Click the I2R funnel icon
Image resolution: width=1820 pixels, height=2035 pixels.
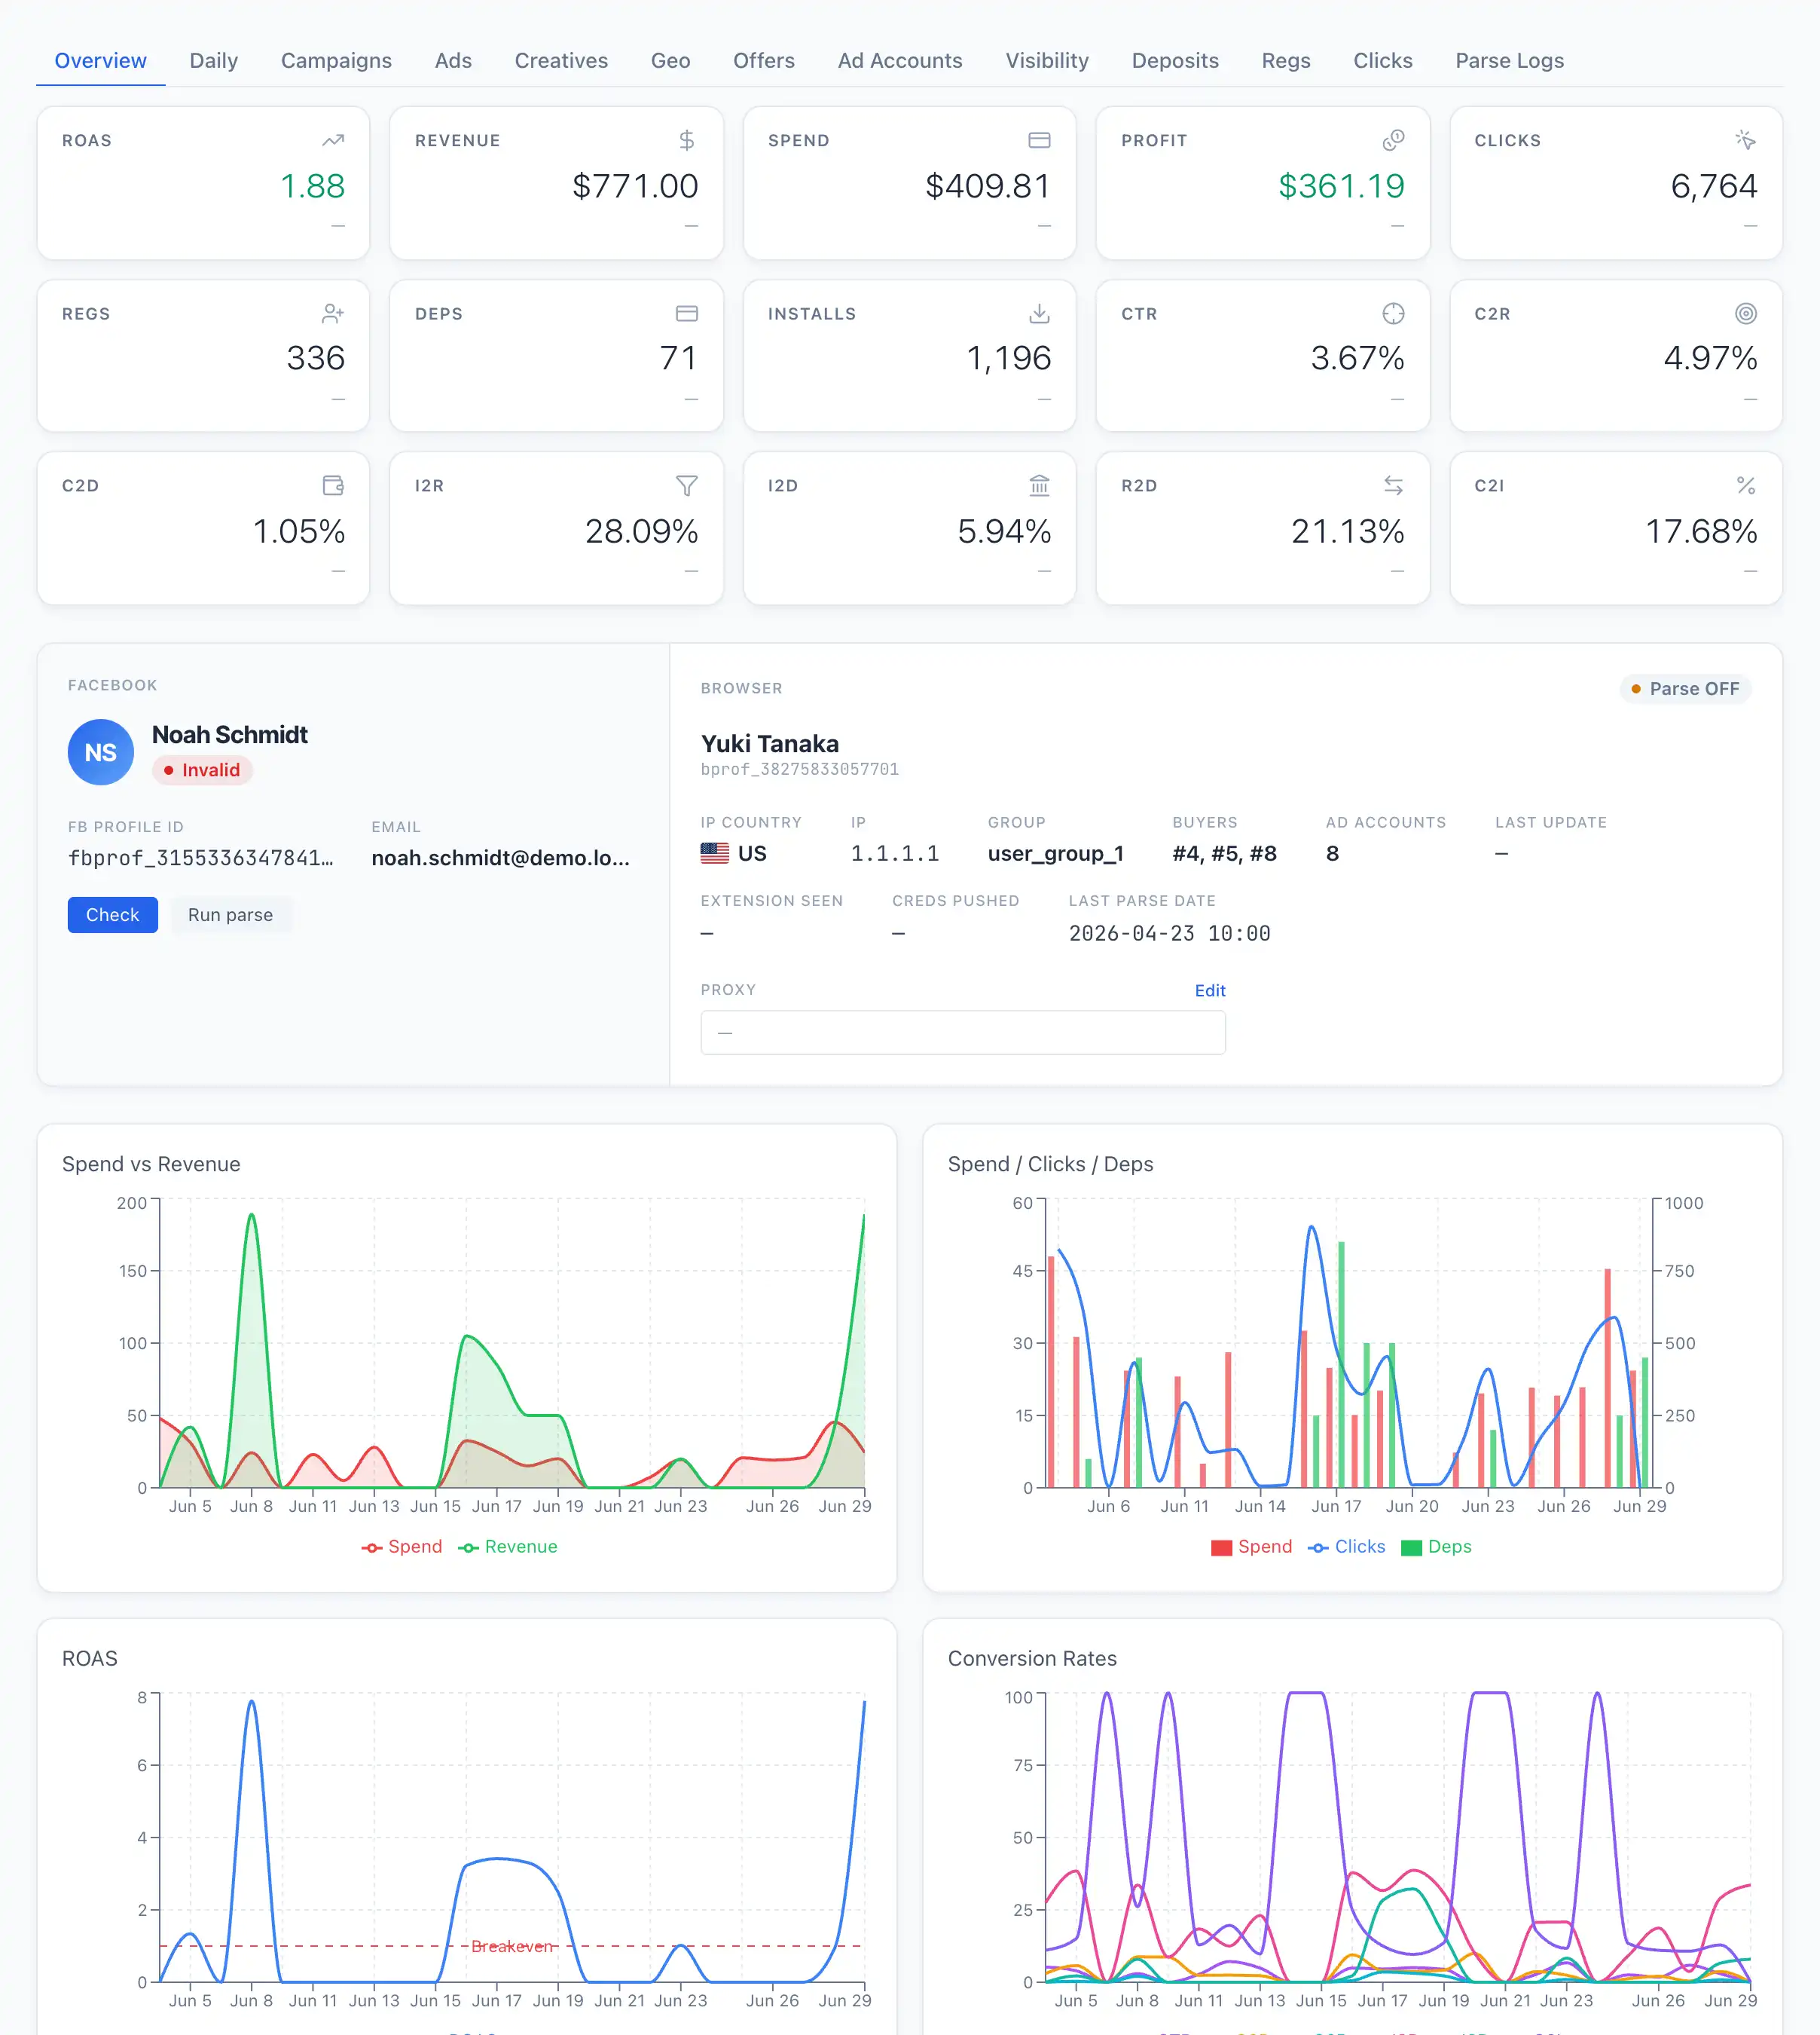coord(686,485)
